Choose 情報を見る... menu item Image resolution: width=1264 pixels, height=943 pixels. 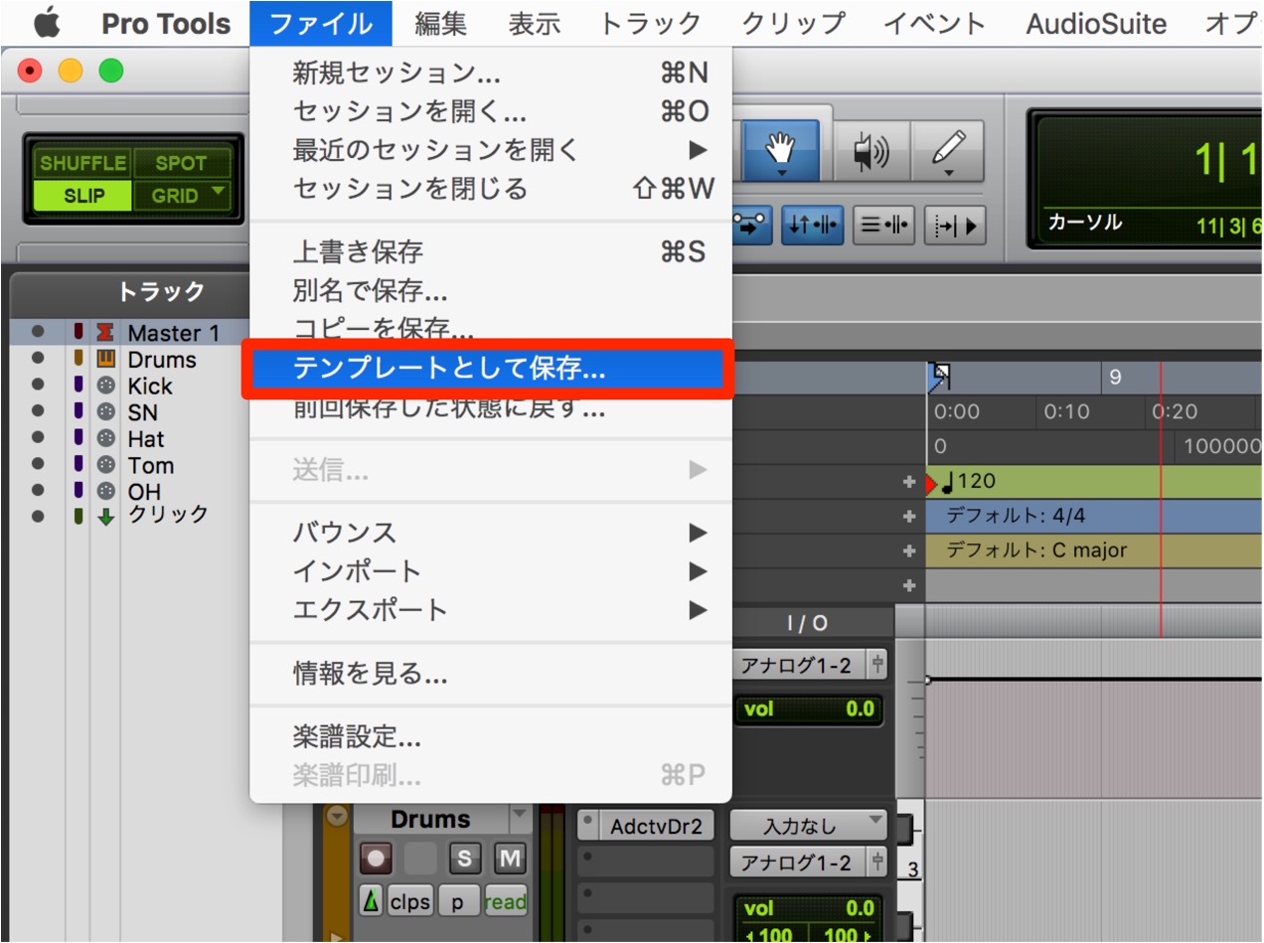491,675
